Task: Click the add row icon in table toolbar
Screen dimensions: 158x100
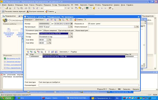Action: point(28,52)
